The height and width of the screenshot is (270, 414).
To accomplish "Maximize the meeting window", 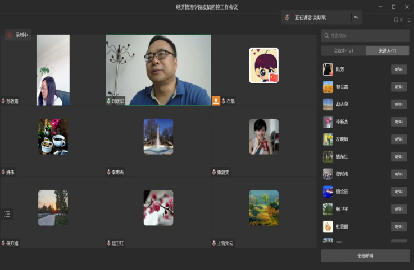I will [x=393, y=7].
